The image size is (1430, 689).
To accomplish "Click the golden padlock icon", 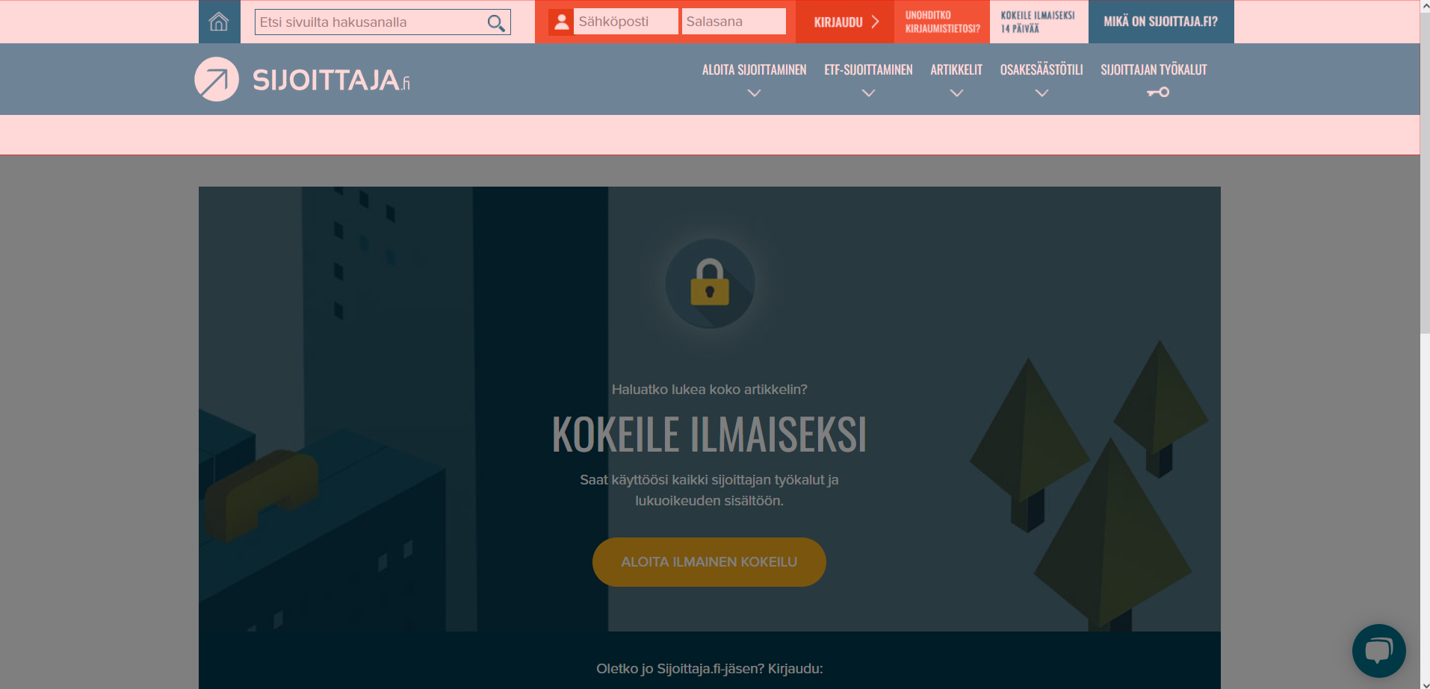I will click(710, 282).
